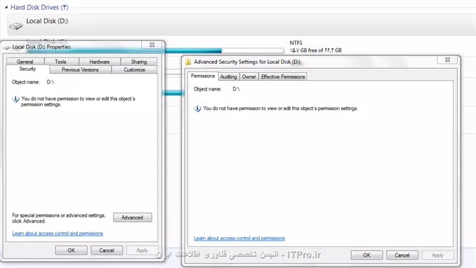Switch to the Auditing tab
The height and width of the screenshot is (268, 476).
pos(229,76)
